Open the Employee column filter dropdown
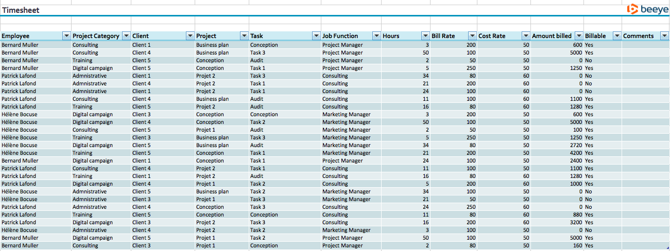Image resolution: width=670 pixels, height=251 pixels. click(66, 36)
